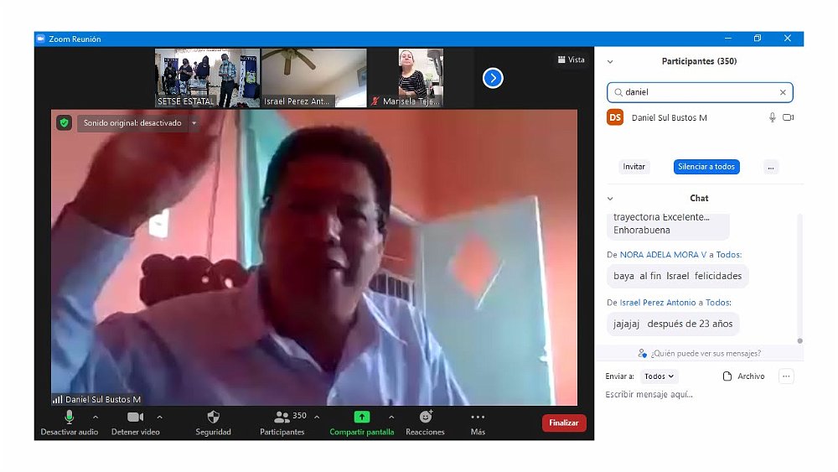Click Archivo file icon in chat

tap(727, 376)
